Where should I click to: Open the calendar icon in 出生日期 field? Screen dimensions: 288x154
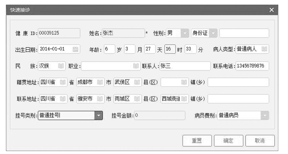(x=75, y=49)
